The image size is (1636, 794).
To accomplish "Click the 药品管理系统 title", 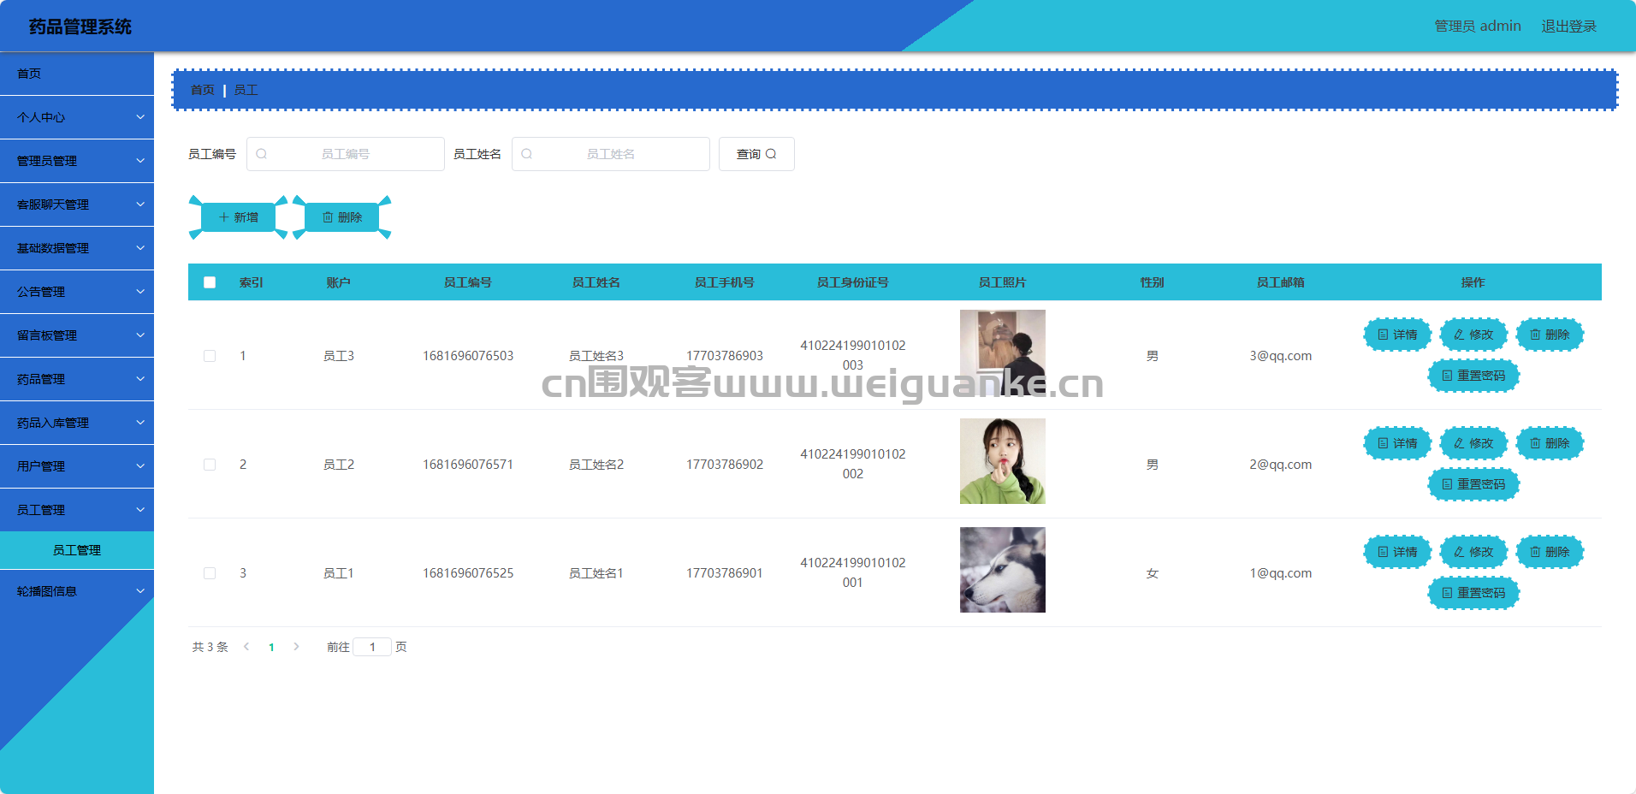I will tap(80, 27).
